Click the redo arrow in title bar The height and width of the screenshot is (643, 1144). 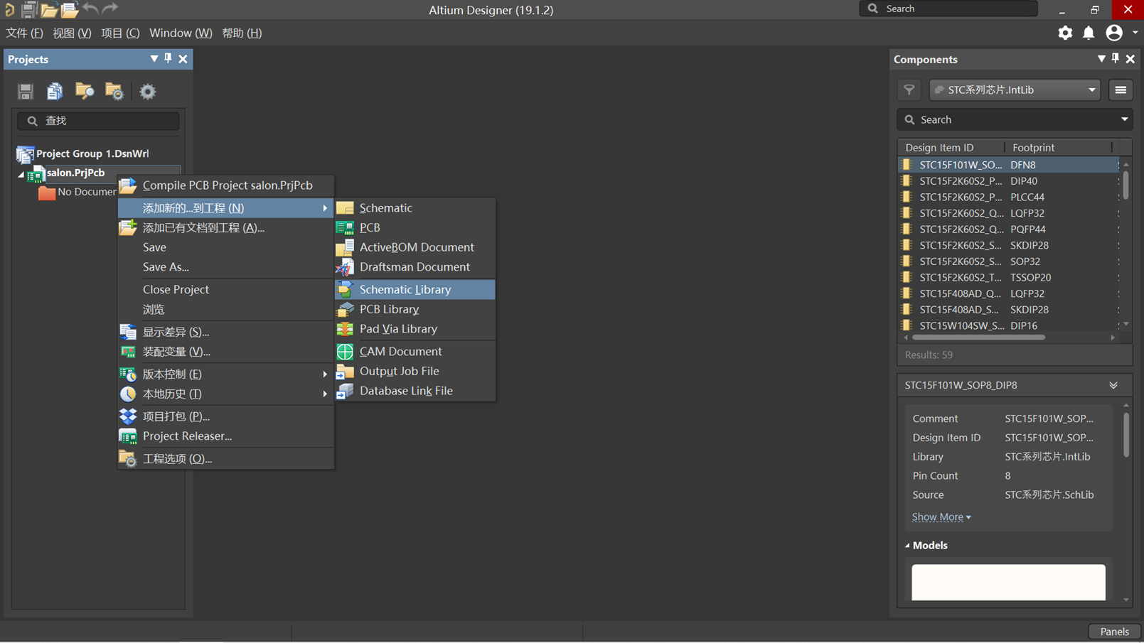click(x=109, y=9)
